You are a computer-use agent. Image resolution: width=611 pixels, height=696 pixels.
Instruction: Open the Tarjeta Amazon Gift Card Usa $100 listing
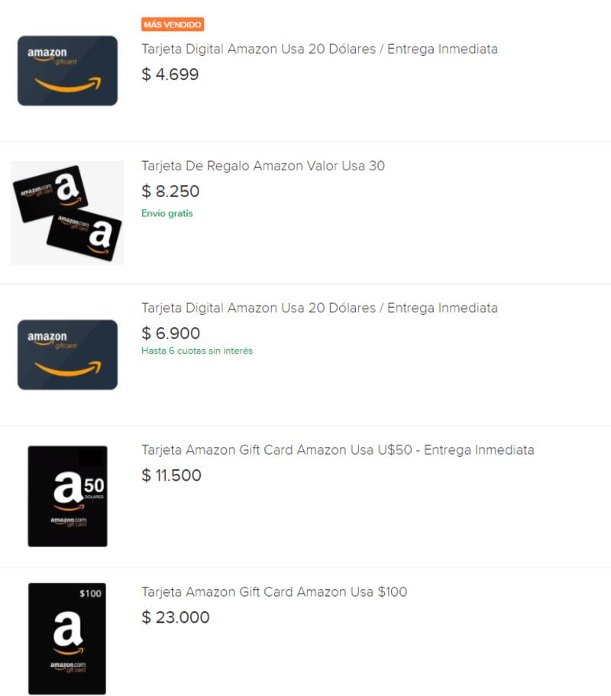[x=274, y=592]
